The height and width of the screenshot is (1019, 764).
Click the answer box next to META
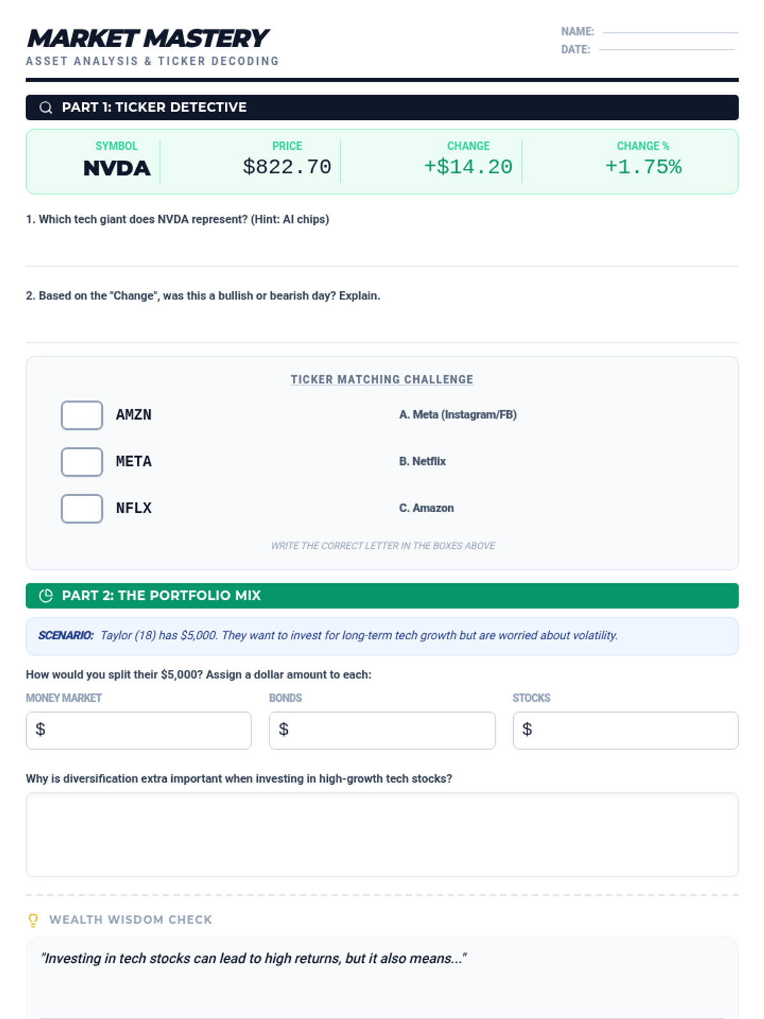click(x=82, y=462)
